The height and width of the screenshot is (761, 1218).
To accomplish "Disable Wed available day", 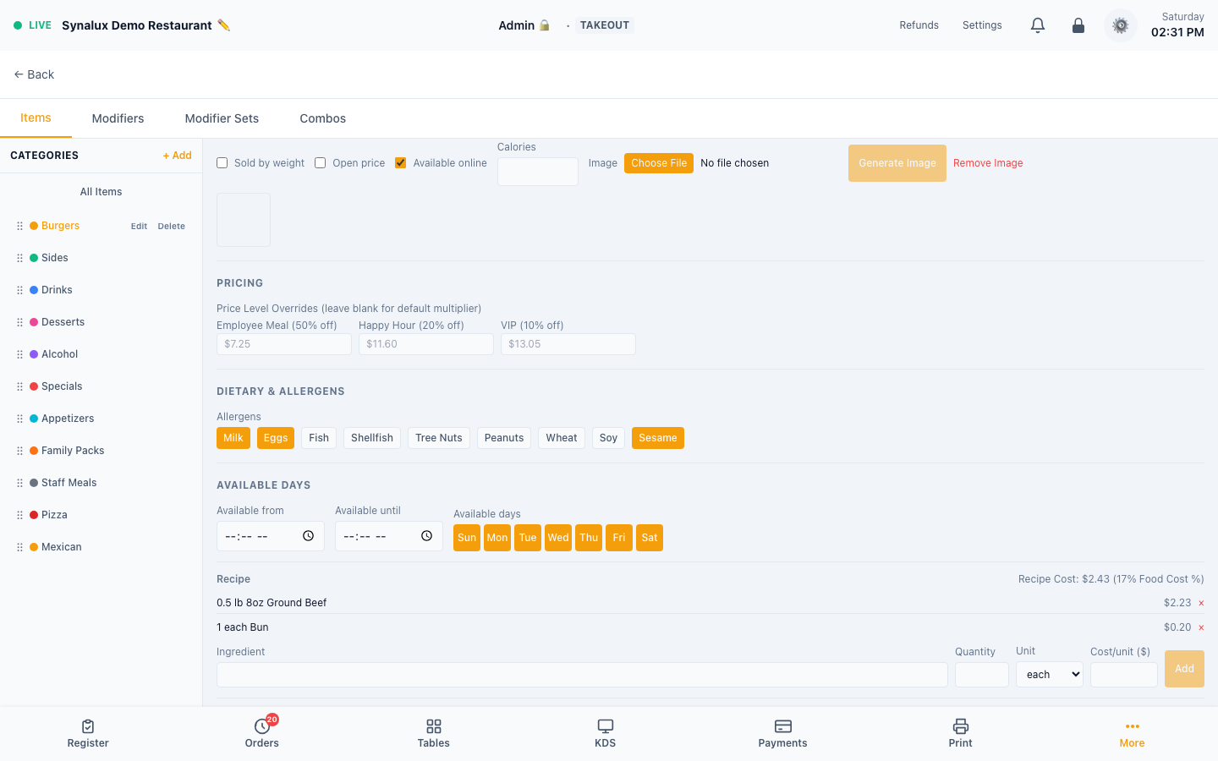I will (x=558, y=538).
